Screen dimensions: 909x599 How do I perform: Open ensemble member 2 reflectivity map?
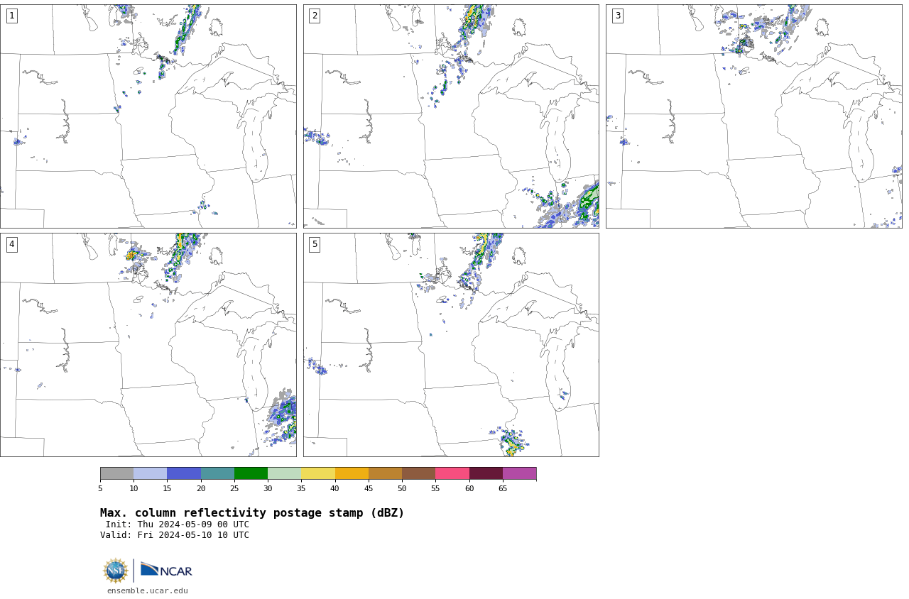[451, 116]
